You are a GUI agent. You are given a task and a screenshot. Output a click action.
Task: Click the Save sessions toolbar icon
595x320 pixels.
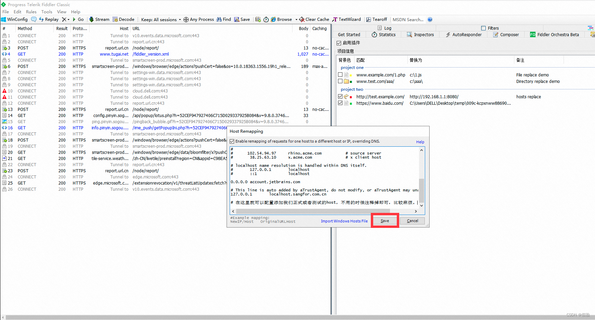pyautogui.click(x=236, y=19)
